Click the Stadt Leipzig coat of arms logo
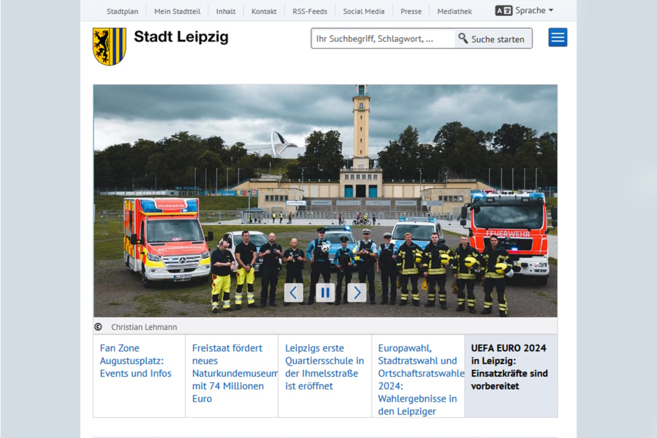 [x=109, y=46]
